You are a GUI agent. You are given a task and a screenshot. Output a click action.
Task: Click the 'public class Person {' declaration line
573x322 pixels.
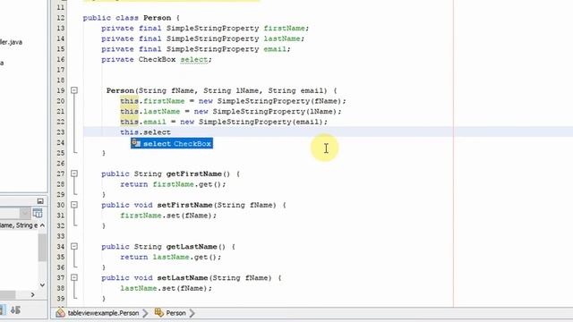(132, 18)
